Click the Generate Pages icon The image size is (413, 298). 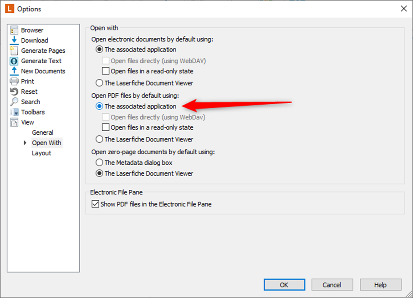14,51
